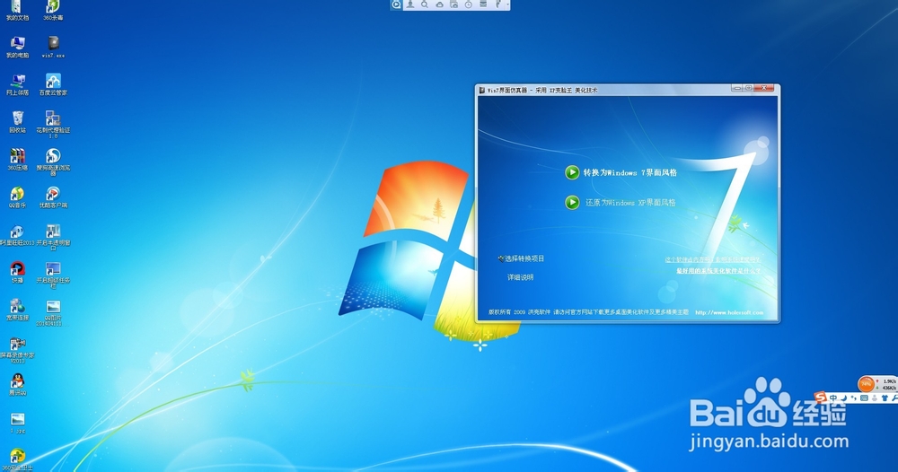Open the 详细说明 link
The height and width of the screenshot is (472, 898).
click(x=520, y=277)
